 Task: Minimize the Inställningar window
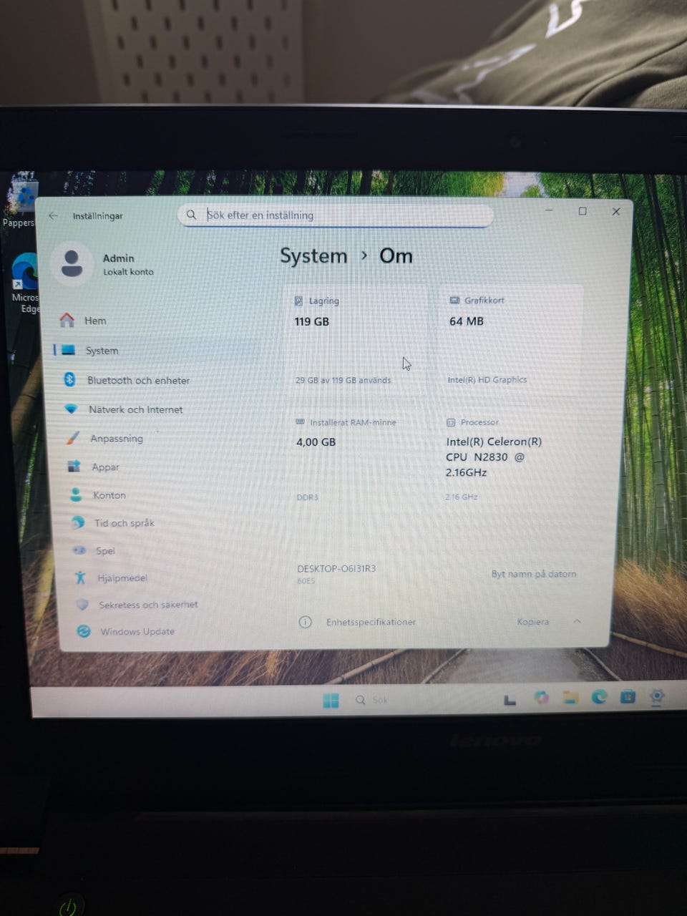pos(549,211)
